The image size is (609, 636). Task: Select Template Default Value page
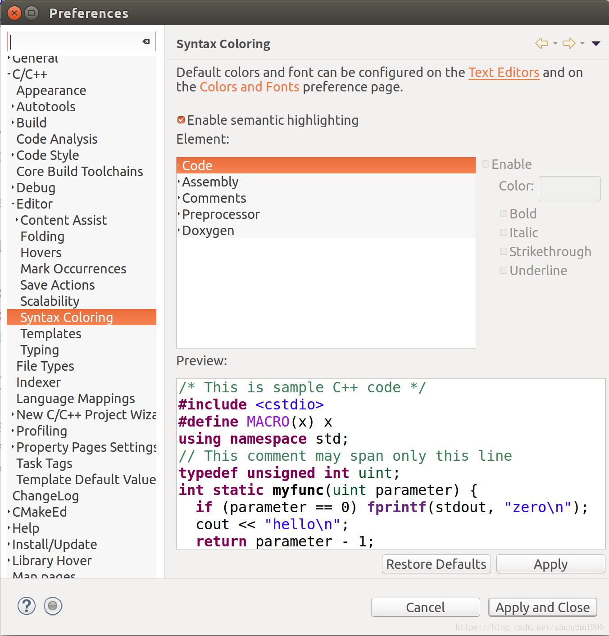[86, 480]
